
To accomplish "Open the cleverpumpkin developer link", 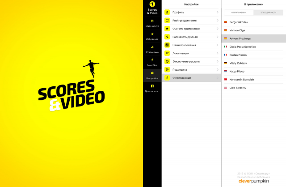I will click(253, 181).
